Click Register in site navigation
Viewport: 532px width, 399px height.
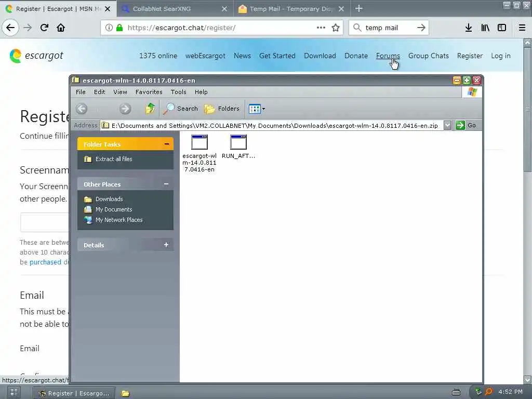click(470, 56)
